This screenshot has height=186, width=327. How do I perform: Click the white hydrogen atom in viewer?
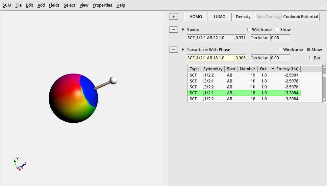(x=113, y=80)
